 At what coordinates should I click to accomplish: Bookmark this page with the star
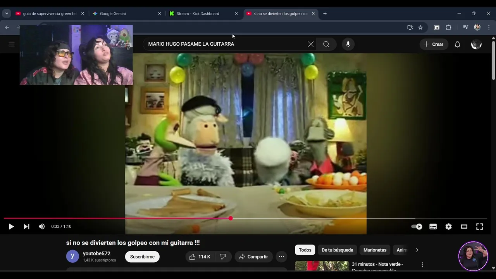420,28
